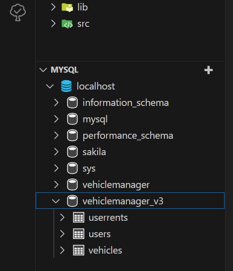Collapse the localhost connection node
Viewport: 233px width, 271px height.
pos(50,86)
